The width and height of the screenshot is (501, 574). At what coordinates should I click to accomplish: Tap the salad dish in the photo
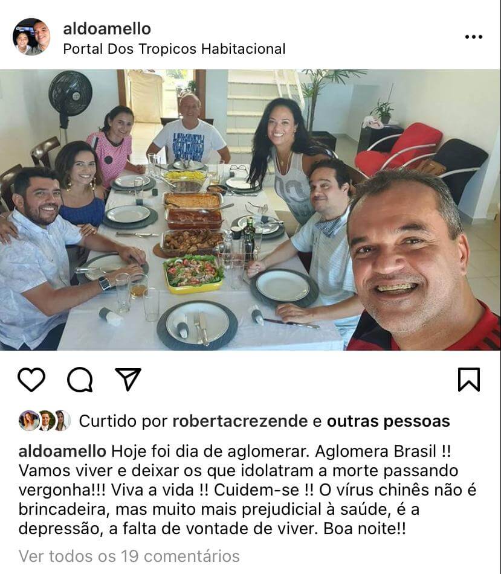pos(193,273)
